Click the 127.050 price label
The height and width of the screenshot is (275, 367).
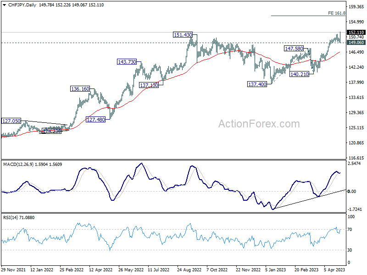tap(11, 121)
